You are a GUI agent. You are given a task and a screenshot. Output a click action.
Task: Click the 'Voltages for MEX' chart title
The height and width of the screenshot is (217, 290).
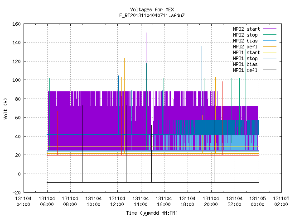pos(152,9)
